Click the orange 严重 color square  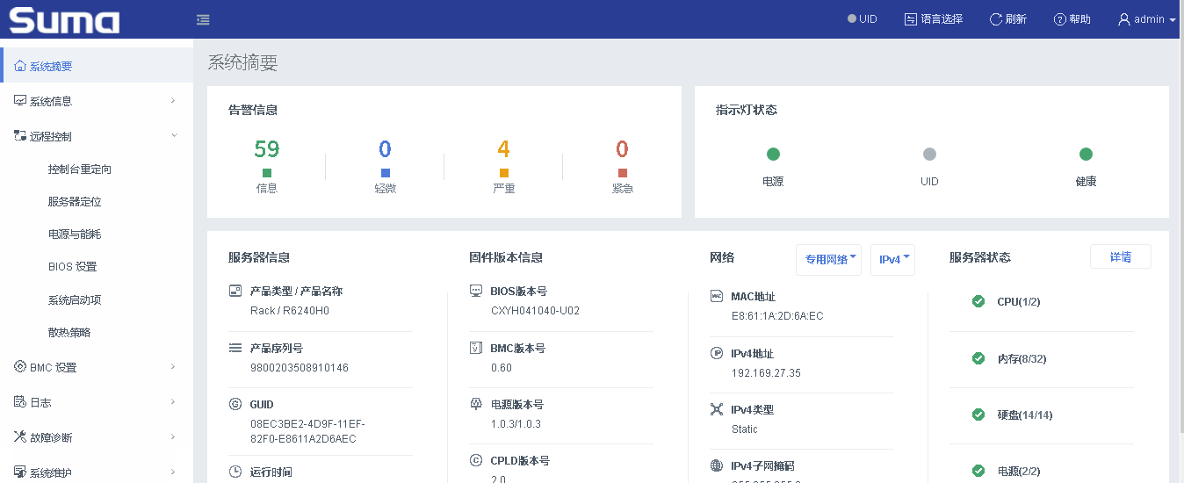(503, 173)
